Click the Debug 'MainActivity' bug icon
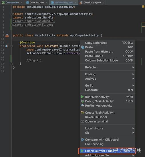The image size is (145, 157). tap(82, 101)
